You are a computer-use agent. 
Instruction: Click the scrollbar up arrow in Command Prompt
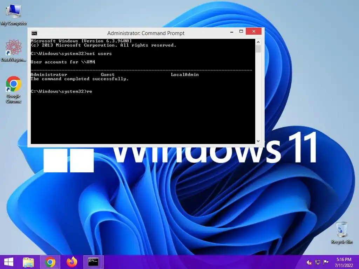258,42
